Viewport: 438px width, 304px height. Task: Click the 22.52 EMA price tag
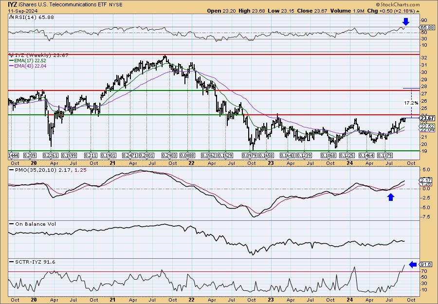point(427,126)
